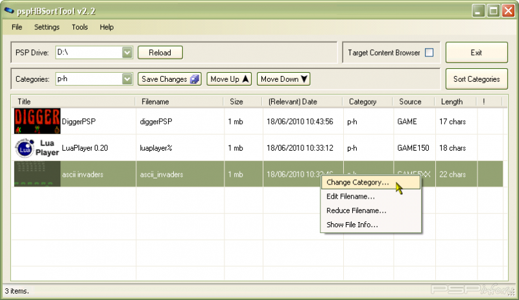Open the Settings menu
Viewport: 519px width, 300px height.
click(x=47, y=27)
